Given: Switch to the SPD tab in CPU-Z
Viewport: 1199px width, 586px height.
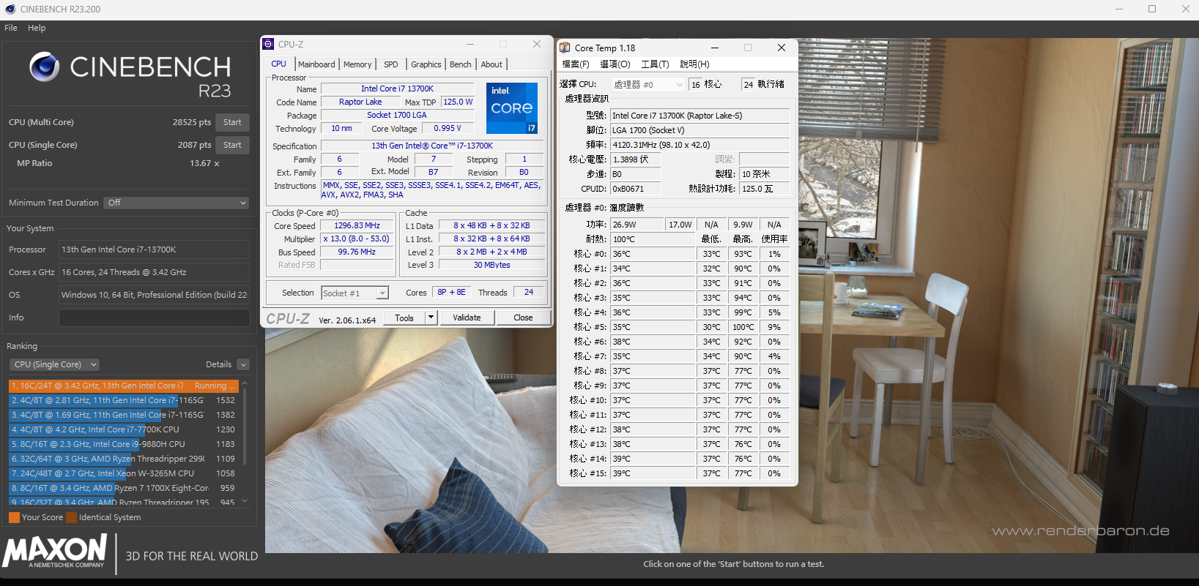Looking at the screenshot, I should tap(391, 64).
